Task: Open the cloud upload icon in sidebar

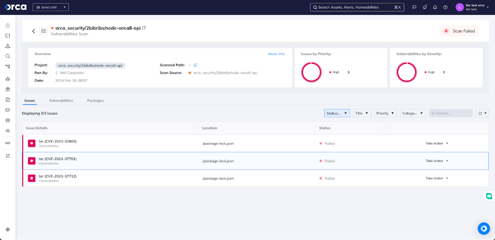Action: tap(7, 130)
